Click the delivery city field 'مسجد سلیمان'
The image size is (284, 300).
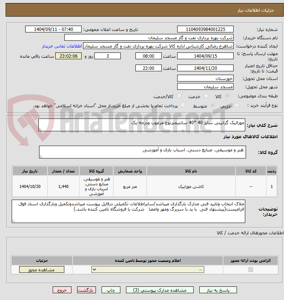point(205,87)
